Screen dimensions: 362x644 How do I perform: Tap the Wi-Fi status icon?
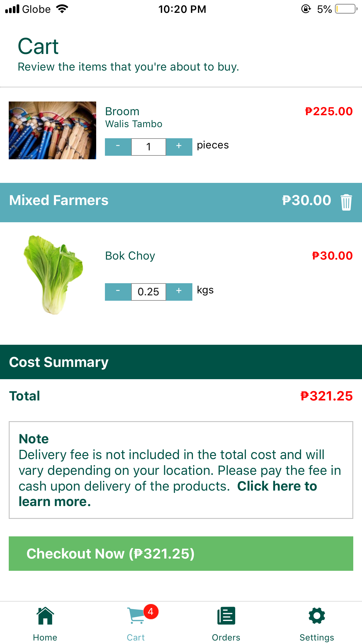point(62,9)
